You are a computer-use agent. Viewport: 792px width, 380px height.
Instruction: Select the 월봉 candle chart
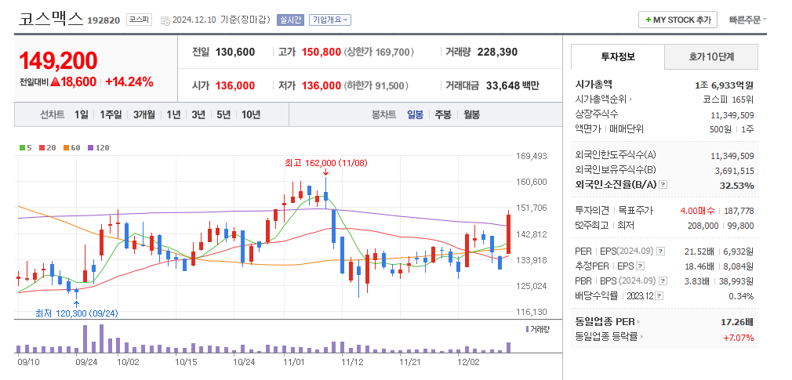472,114
